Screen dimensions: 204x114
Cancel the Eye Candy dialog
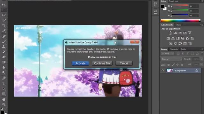pyautogui.click(x=124, y=63)
